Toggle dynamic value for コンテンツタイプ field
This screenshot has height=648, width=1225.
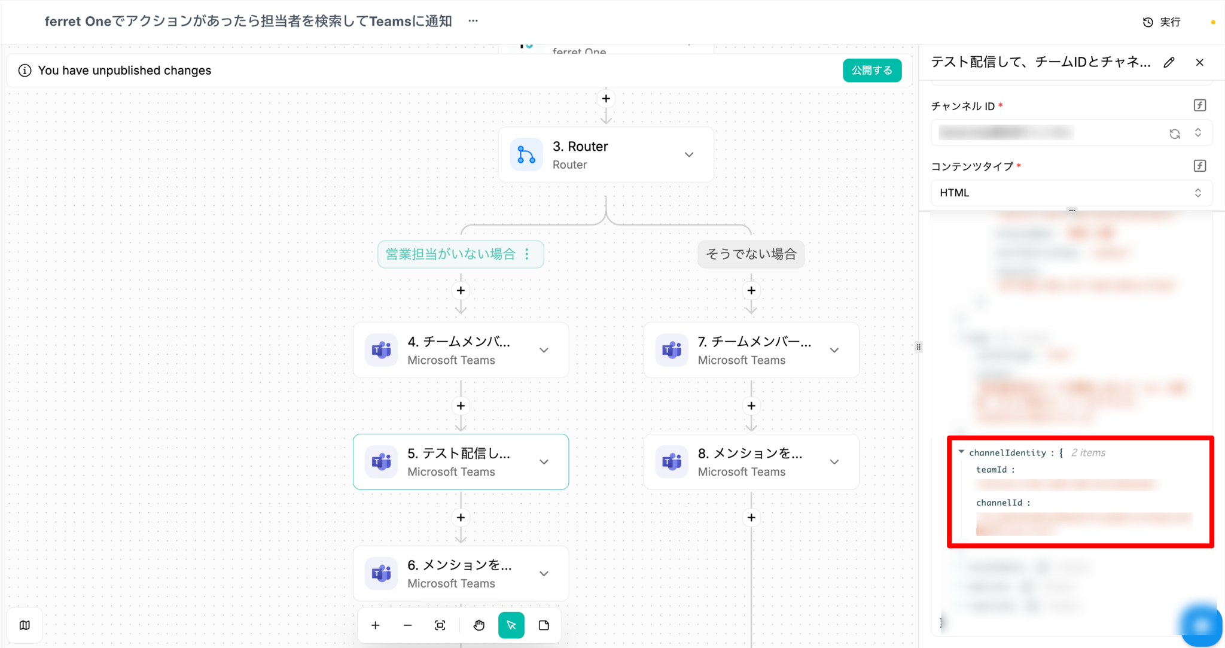1199,166
